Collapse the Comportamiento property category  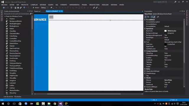pos(145,51)
